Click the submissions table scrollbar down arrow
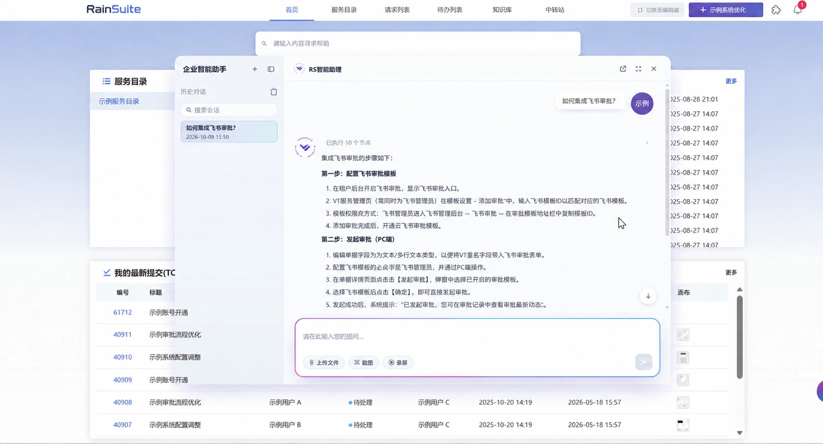The image size is (823, 444). tap(740, 433)
